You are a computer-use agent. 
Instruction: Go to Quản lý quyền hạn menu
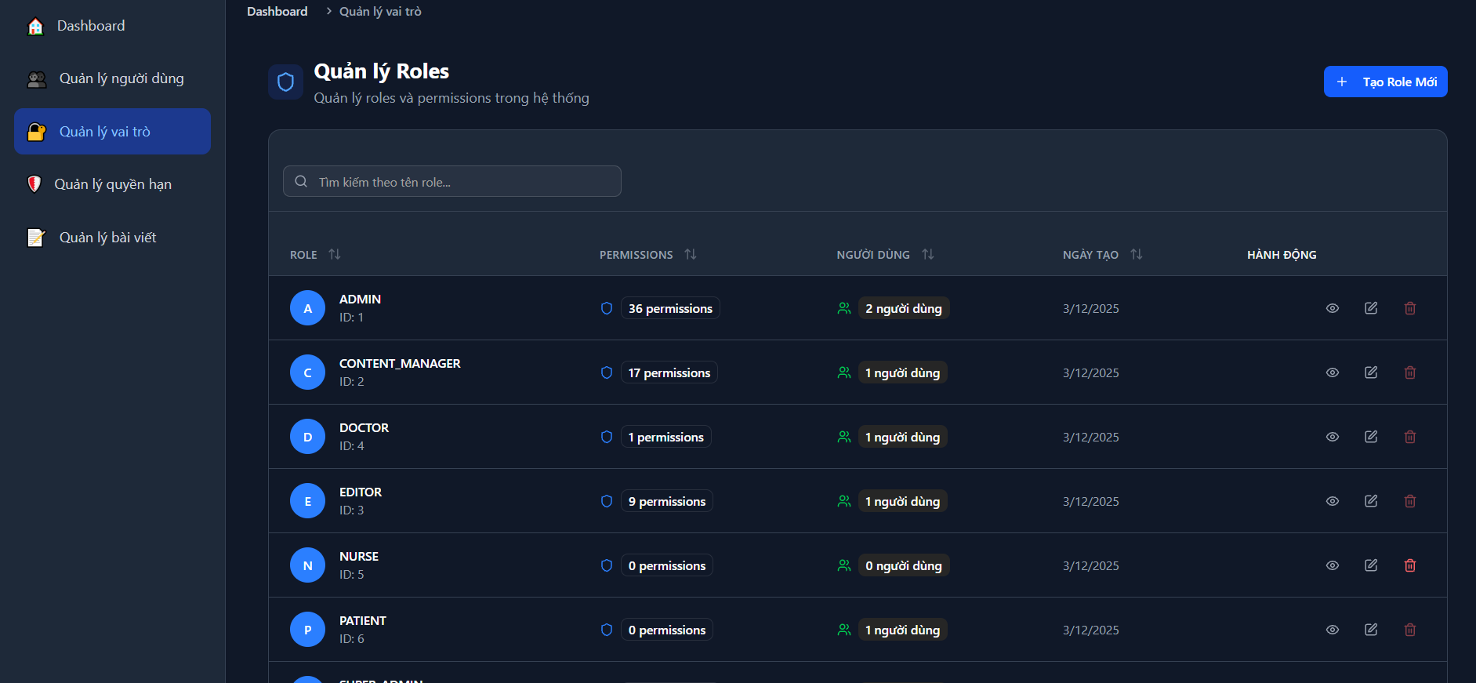click(113, 184)
